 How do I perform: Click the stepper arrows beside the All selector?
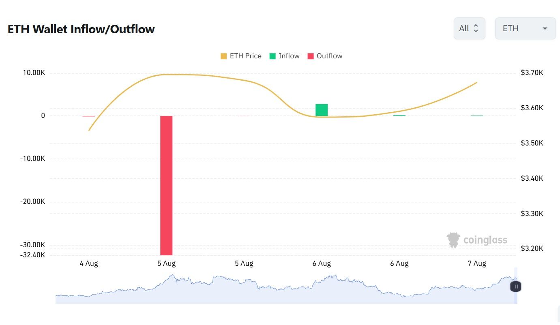point(476,28)
